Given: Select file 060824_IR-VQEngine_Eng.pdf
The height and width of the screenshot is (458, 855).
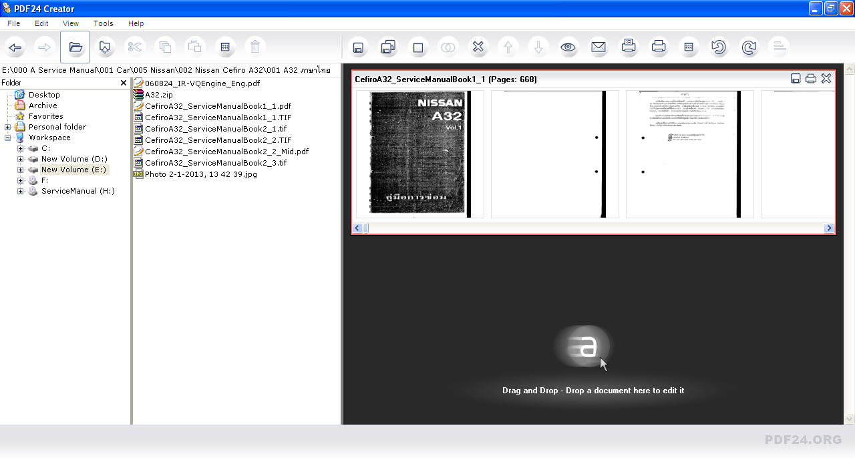Looking at the screenshot, I should coord(202,83).
